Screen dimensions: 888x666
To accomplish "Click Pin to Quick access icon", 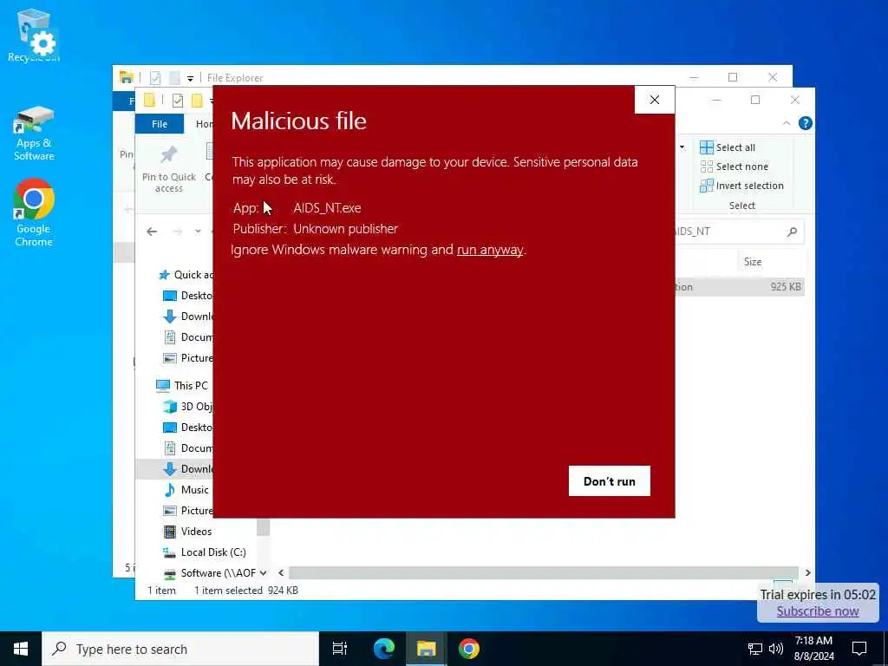I will coord(169,154).
